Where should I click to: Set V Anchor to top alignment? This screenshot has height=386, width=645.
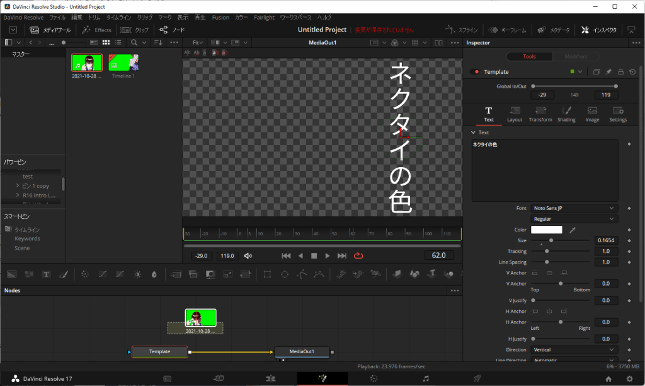coord(535,272)
